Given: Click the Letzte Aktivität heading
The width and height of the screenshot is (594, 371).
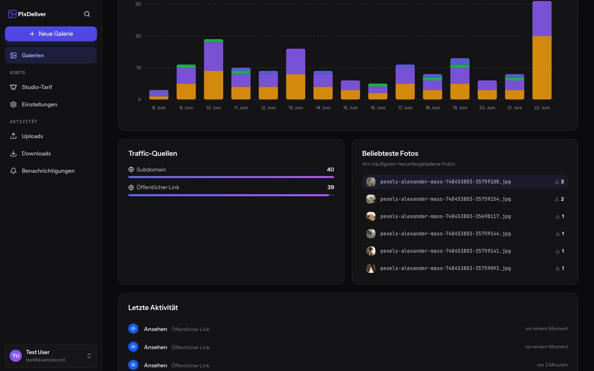Looking at the screenshot, I should click(153, 308).
